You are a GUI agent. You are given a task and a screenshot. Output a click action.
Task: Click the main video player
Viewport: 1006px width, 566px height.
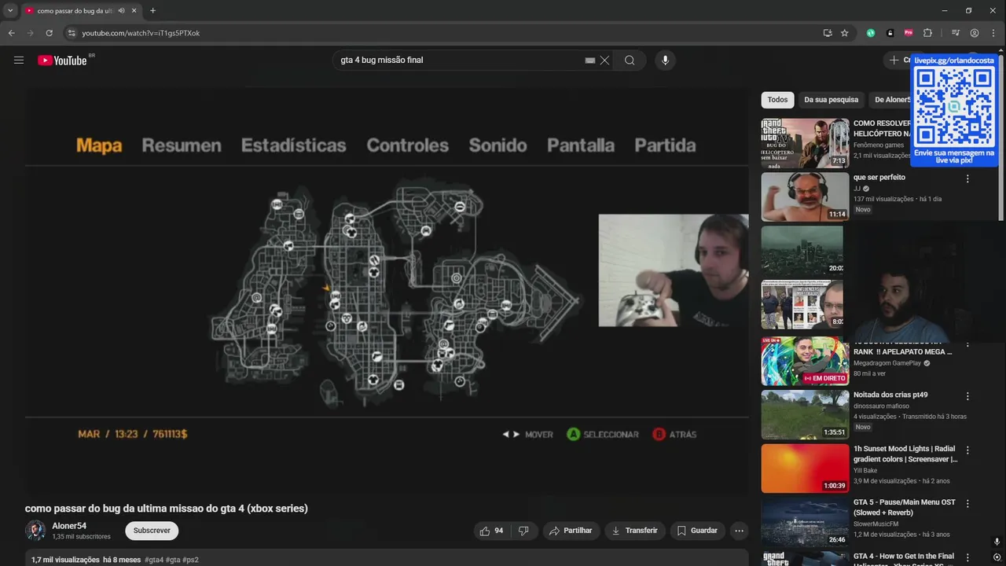[387, 291]
